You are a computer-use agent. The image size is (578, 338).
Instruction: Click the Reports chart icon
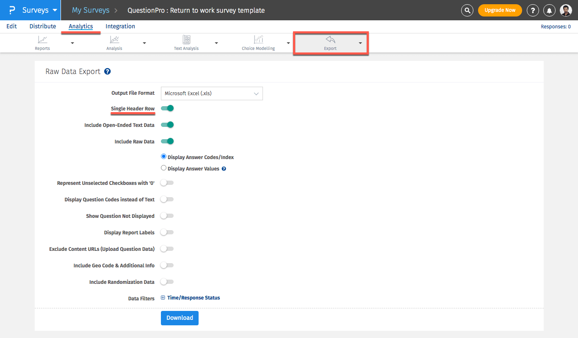tap(42, 40)
